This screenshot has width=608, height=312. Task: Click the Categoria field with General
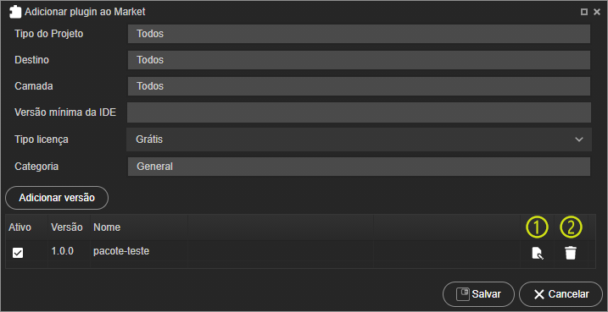tap(359, 167)
